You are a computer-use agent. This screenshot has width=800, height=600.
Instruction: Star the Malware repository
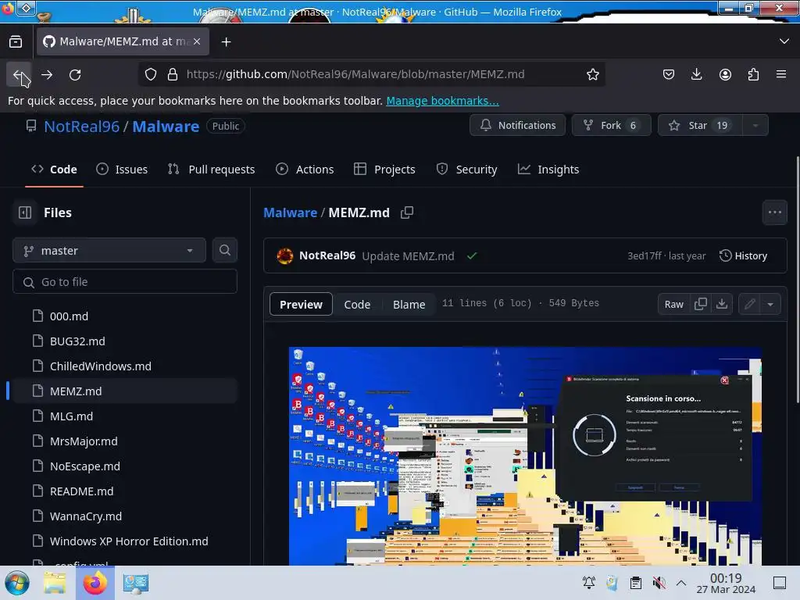pyautogui.click(x=699, y=126)
